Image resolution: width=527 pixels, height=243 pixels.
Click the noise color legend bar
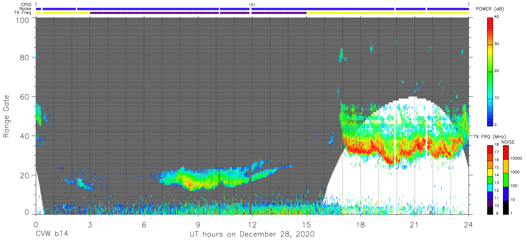[506, 179]
